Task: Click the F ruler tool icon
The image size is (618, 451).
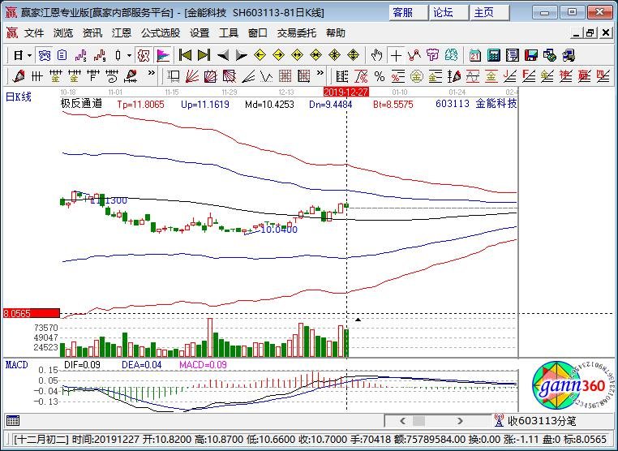Action: tap(93, 75)
